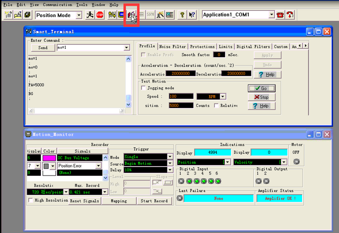Enable Jogging mode in Test Motion
Image resolution: width=339 pixels, height=233 pixels.
[x=143, y=88]
